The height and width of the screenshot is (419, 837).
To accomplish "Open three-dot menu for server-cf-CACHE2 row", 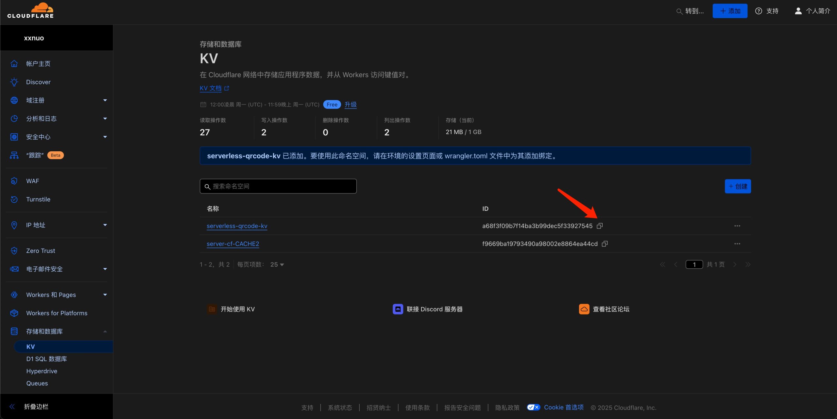I will pos(737,244).
